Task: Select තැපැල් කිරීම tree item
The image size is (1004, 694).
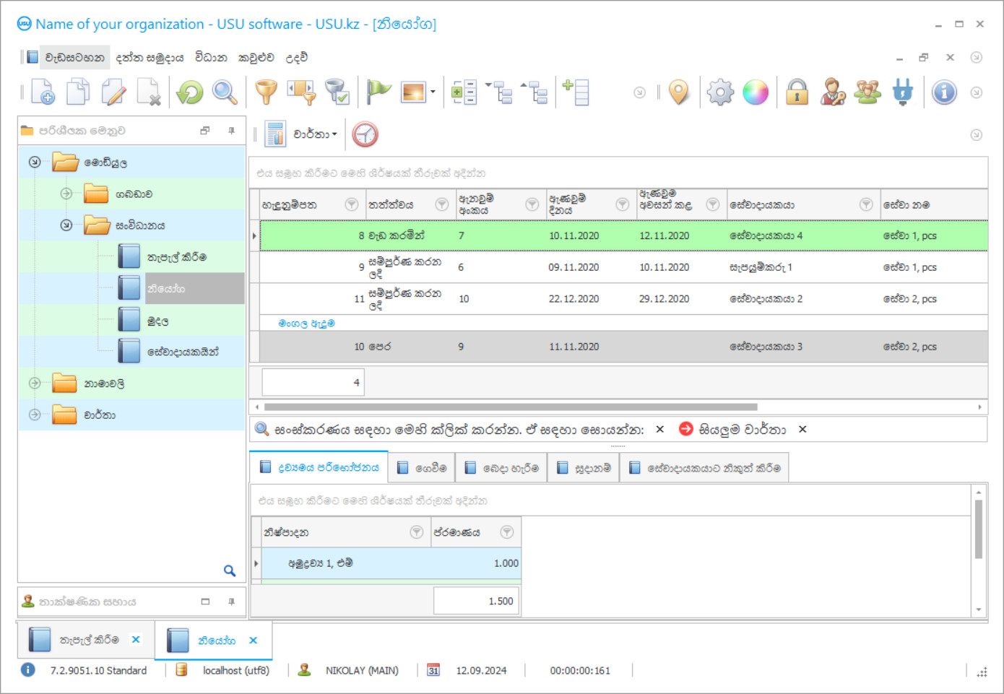Action: (x=177, y=256)
